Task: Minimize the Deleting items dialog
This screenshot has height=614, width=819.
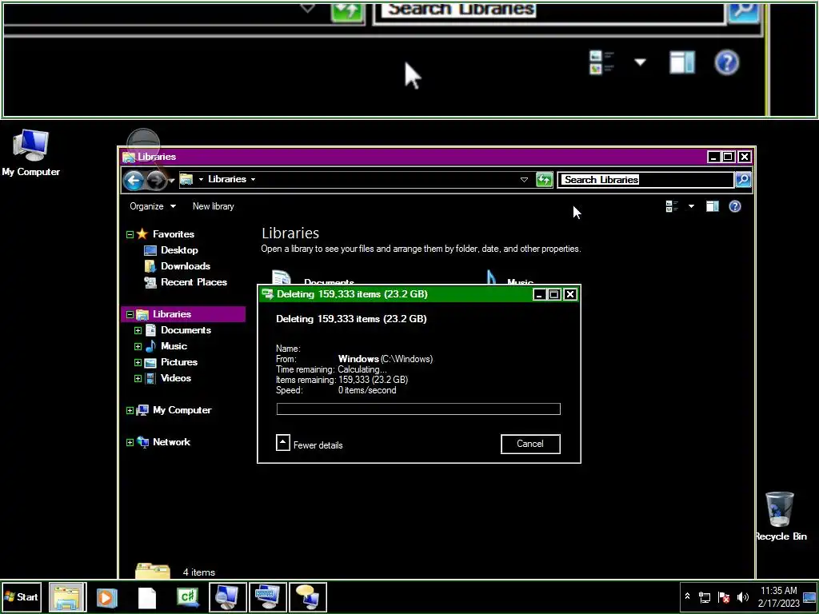Action: point(539,294)
